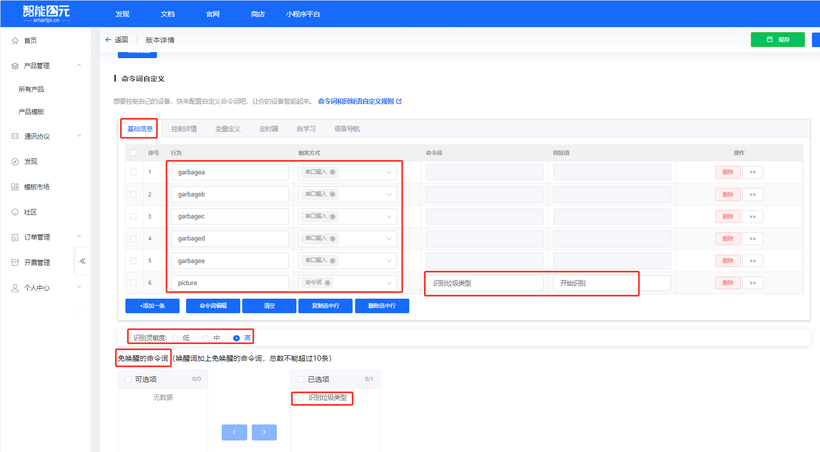Click the green 保存 button

778,40
